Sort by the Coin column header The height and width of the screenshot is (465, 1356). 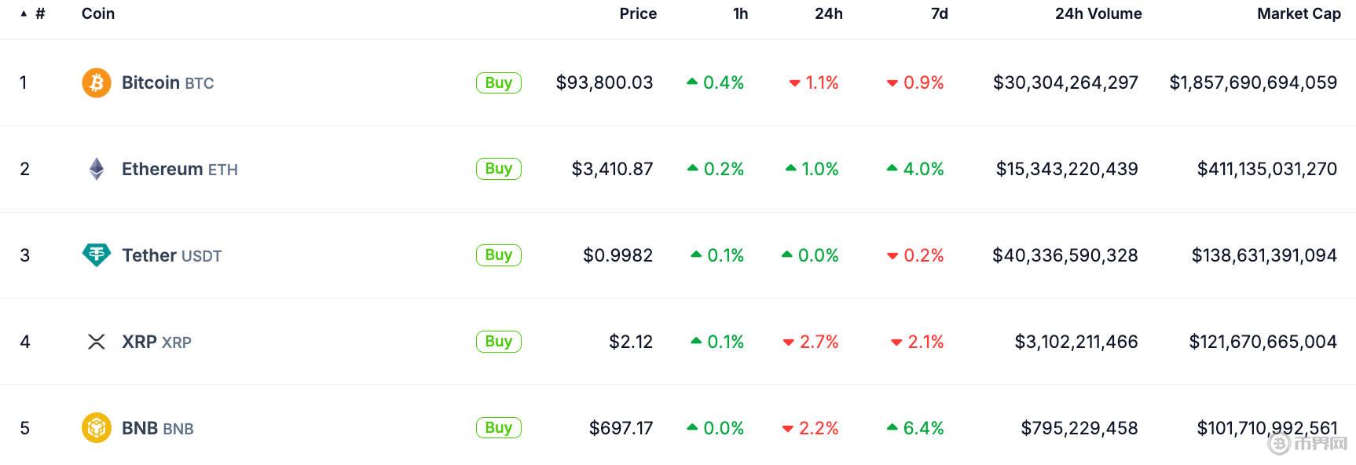click(x=98, y=13)
